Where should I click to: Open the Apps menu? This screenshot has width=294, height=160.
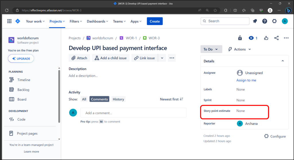click(x=136, y=21)
